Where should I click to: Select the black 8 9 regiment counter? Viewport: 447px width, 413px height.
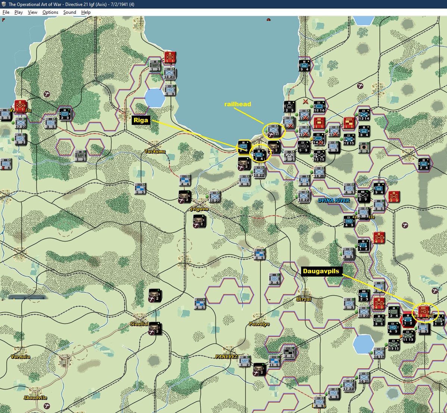coord(363,196)
